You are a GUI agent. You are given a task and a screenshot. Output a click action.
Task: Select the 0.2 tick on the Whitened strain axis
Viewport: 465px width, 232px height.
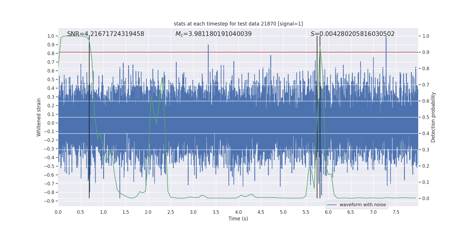[51, 106]
